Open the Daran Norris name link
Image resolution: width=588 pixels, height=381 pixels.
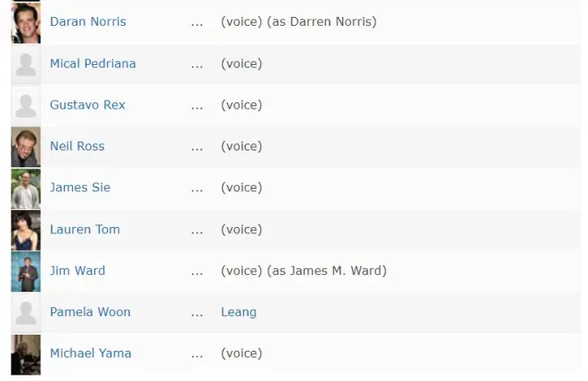click(88, 21)
